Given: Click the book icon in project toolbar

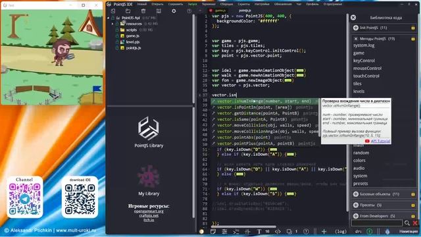Looking at the screenshot, I should pyautogui.click(x=159, y=11).
